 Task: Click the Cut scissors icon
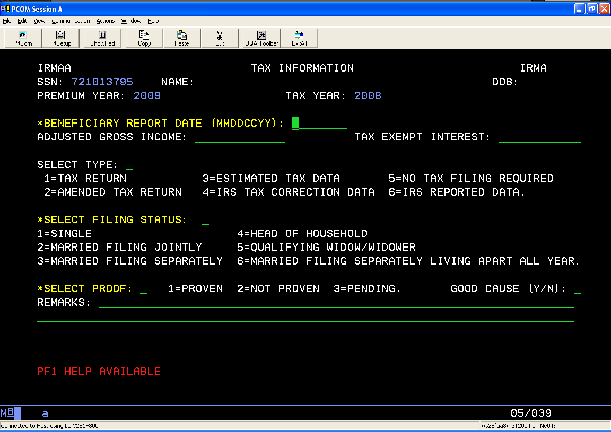click(x=220, y=38)
